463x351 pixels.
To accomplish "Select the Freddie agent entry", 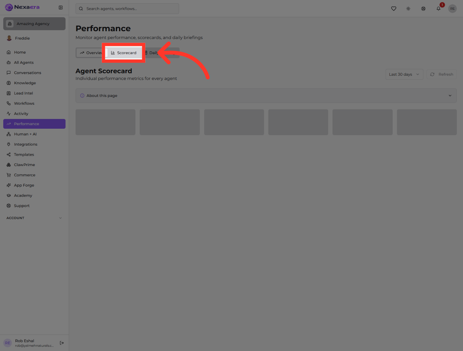I will [x=34, y=38].
